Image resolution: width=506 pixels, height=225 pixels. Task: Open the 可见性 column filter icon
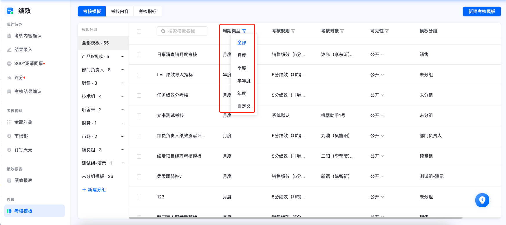[x=387, y=31]
